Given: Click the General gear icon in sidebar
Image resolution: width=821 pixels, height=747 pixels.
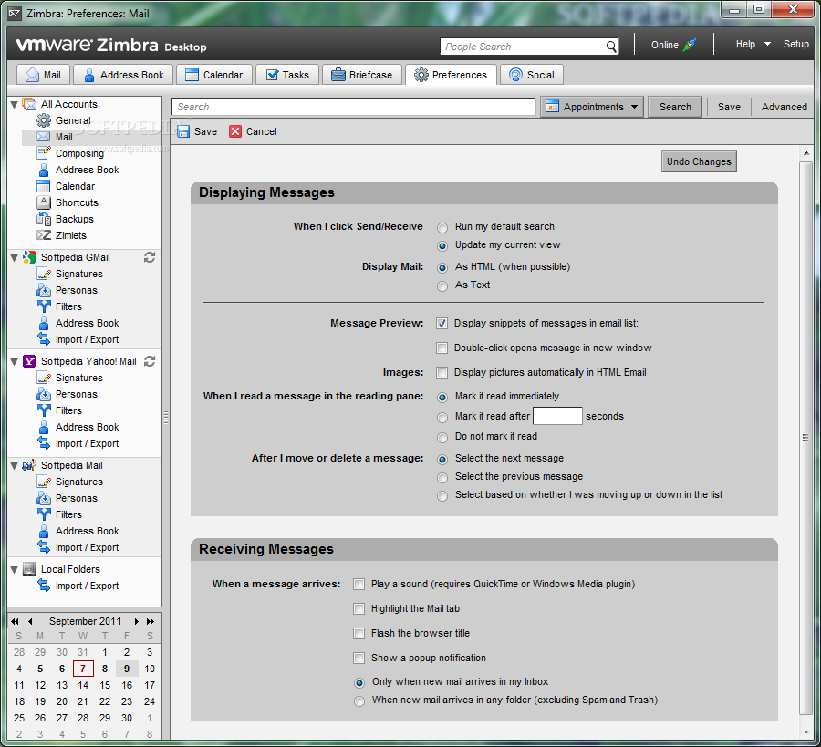Looking at the screenshot, I should click(x=44, y=120).
